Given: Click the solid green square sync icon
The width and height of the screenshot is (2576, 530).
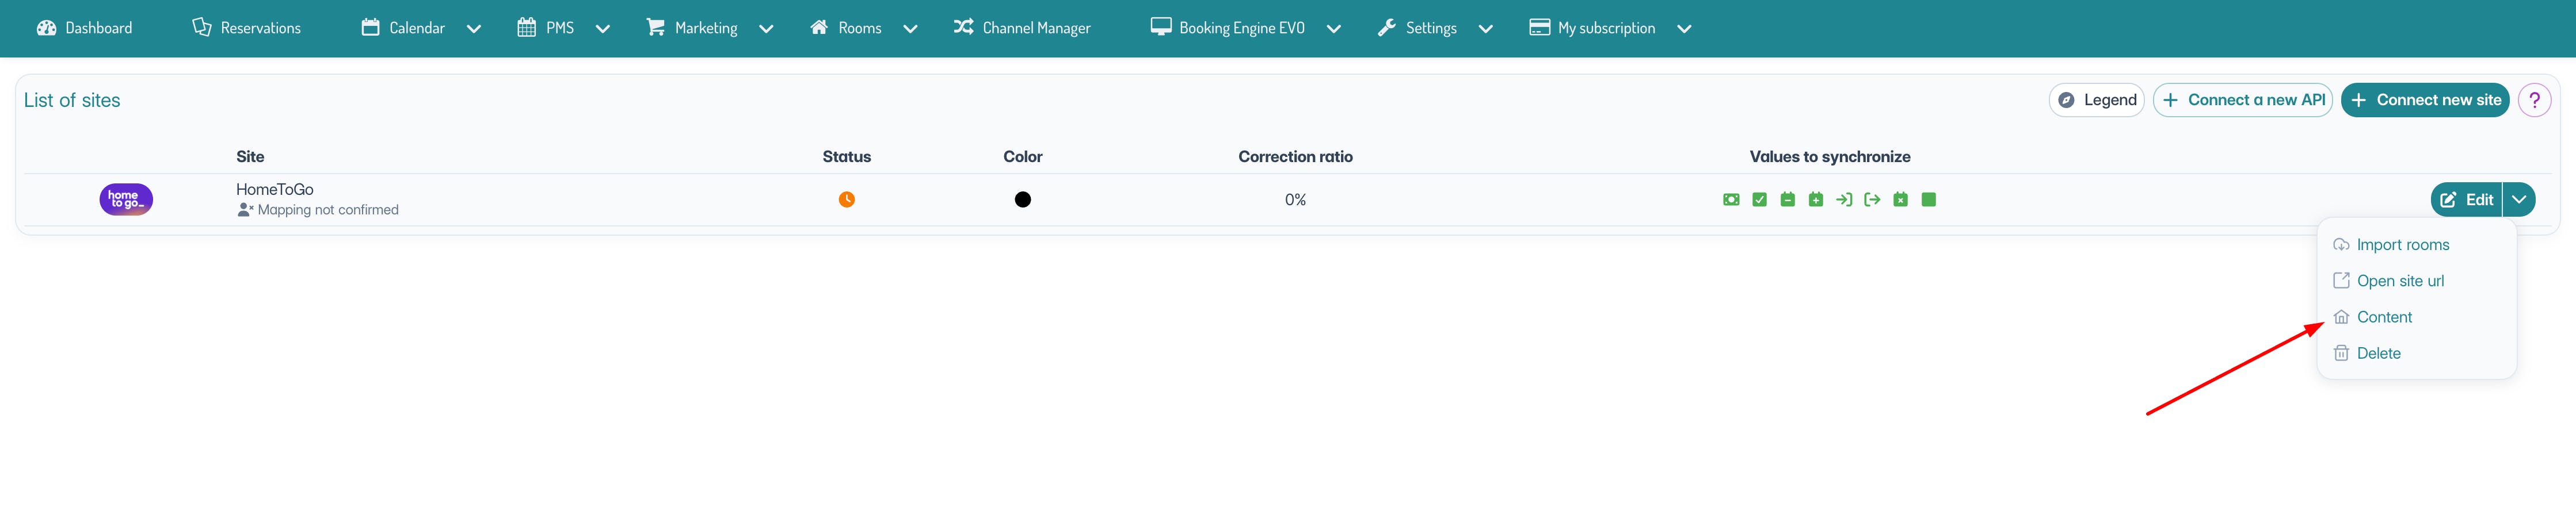Looking at the screenshot, I should click(x=1929, y=199).
